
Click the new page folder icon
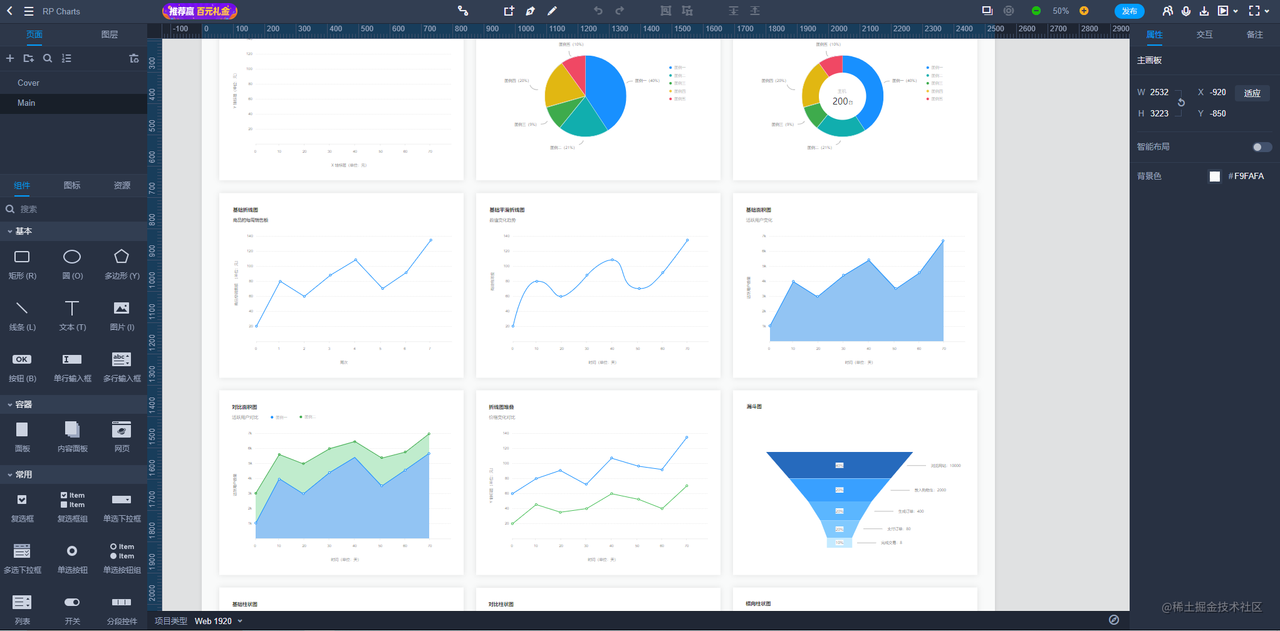29,58
